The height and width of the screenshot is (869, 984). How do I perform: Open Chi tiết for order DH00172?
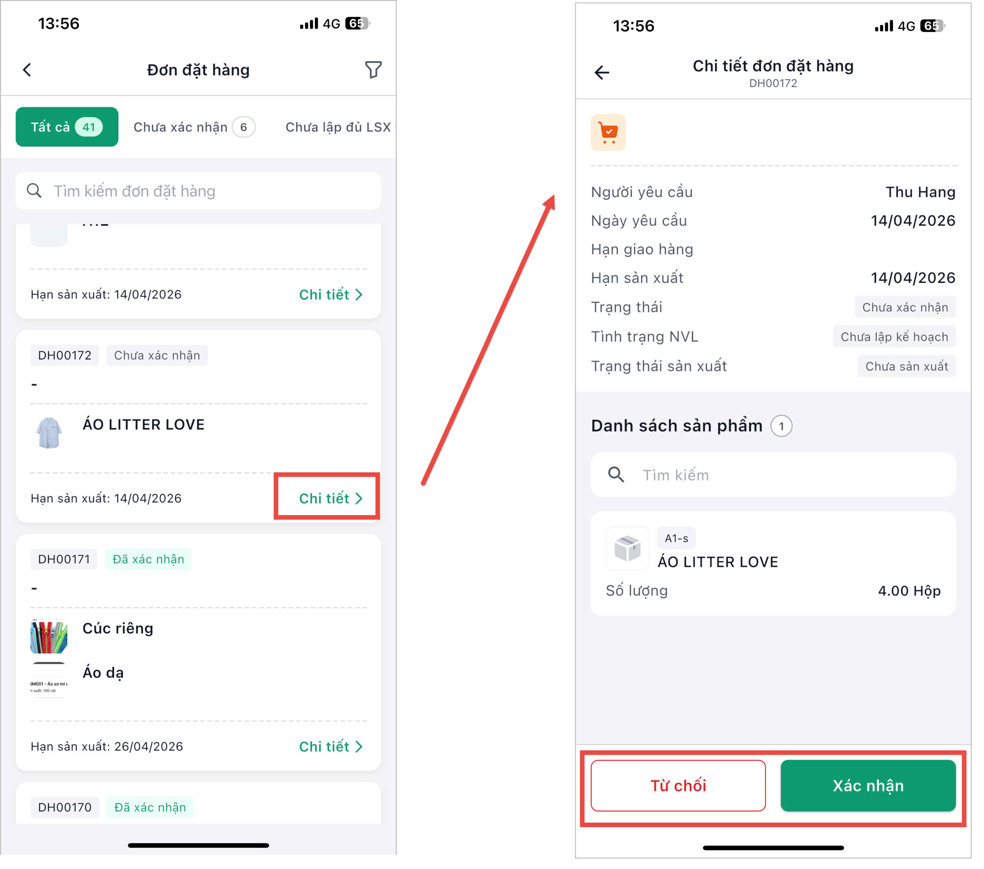pos(330,498)
